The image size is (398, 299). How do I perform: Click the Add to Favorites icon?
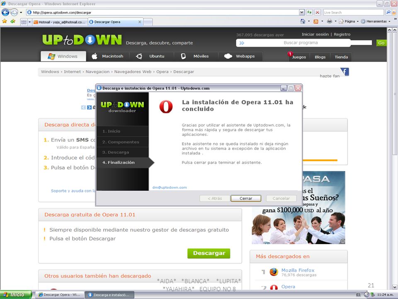point(13,21)
